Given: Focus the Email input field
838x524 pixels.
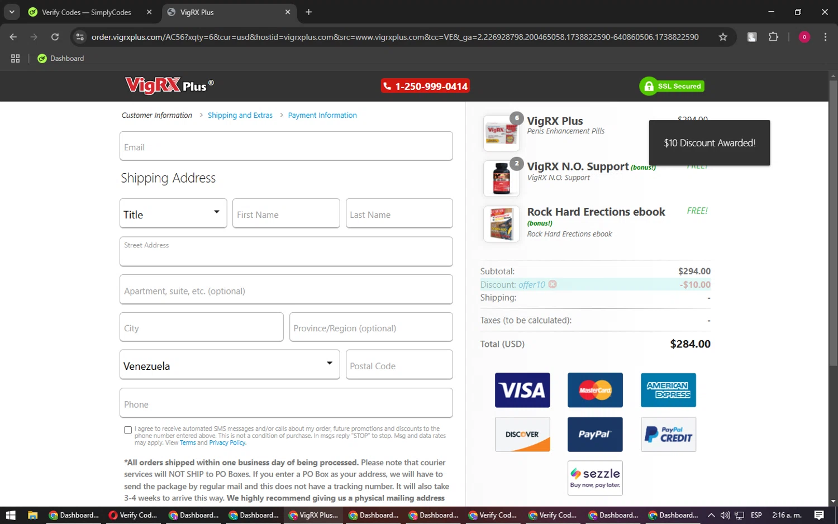Looking at the screenshot, I should (286, 146).
